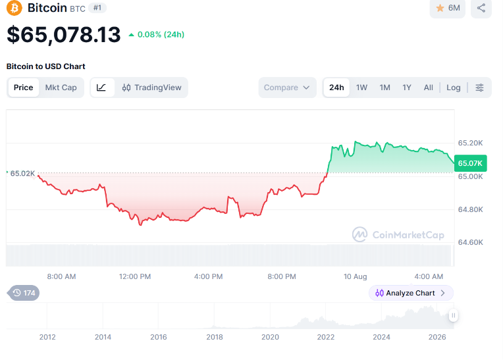Select the line chart view icon
This screenshot has width=503, height=360.
(x=101, y=88)
